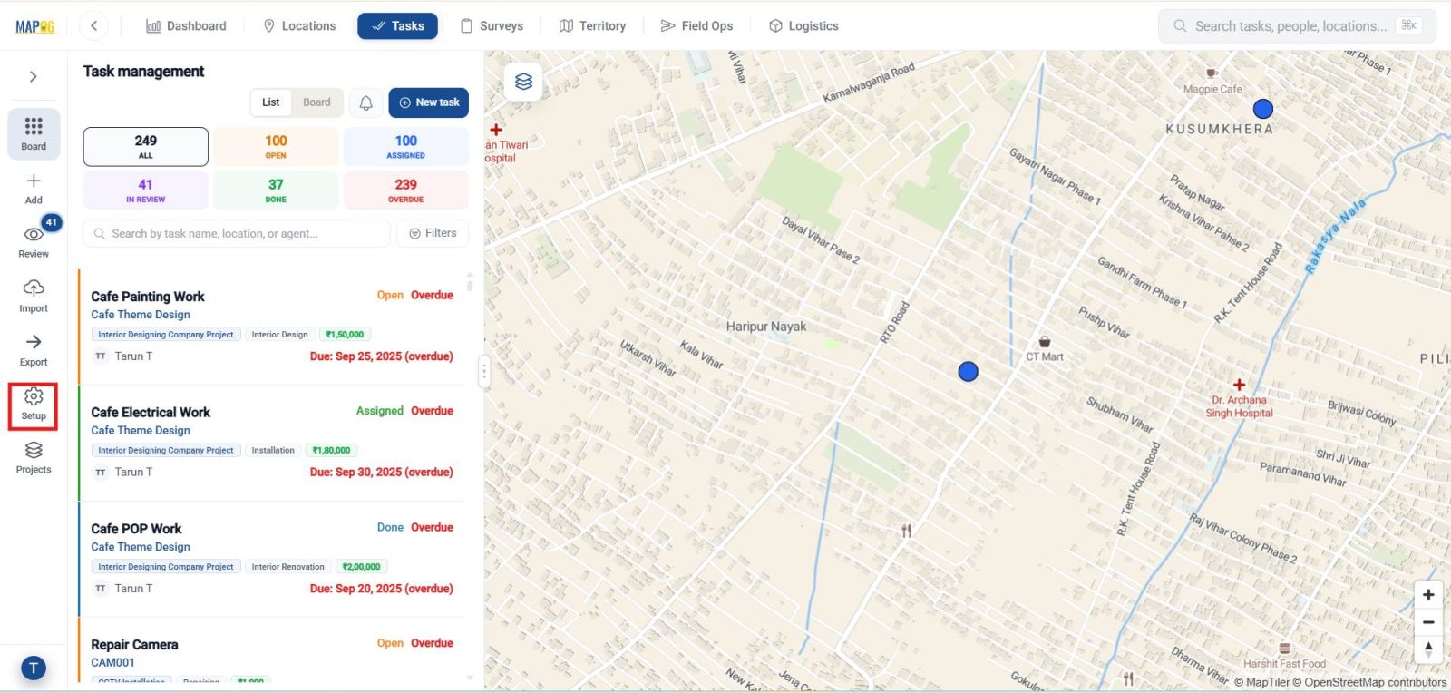Select the Tasks tab
The image size is (1451, 693).
click(397, 25)
